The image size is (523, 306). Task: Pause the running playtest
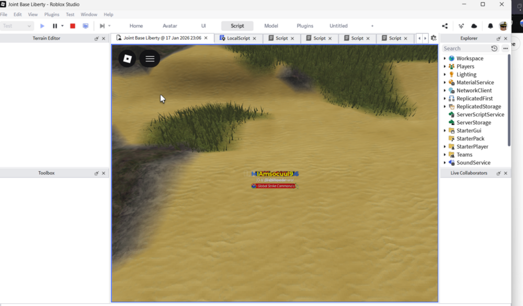[55, 26]
